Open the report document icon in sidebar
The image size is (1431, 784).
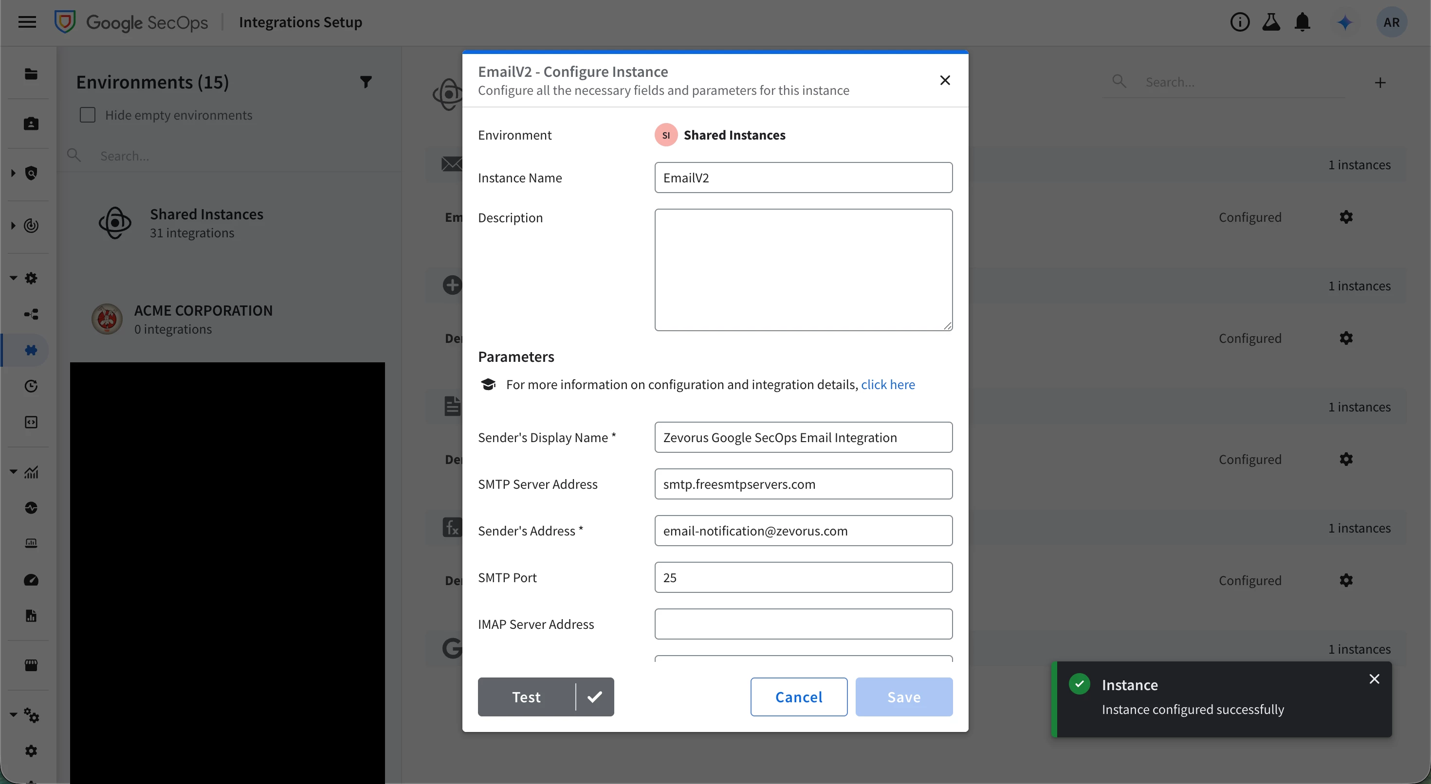point(31,615)
